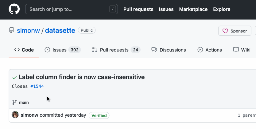
Task: Click simonw's avatar image
Action: coord(15,115)
